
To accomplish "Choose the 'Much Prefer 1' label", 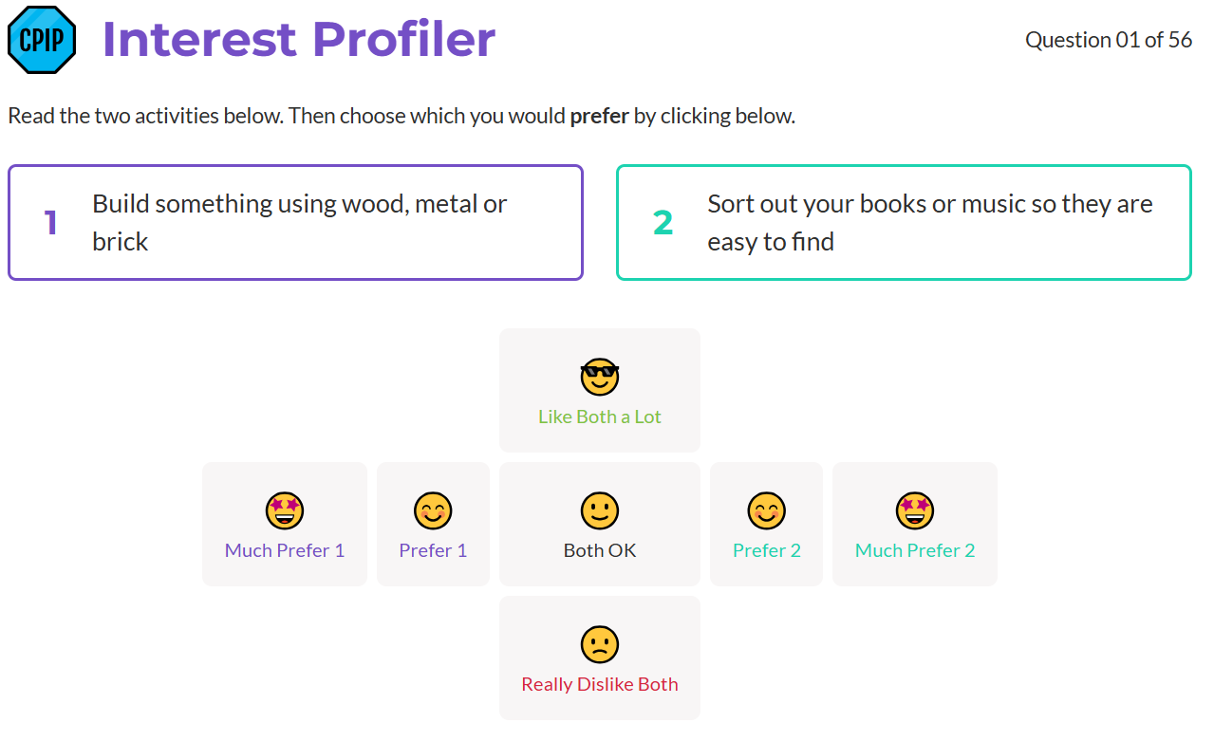I will click(285, 550).
